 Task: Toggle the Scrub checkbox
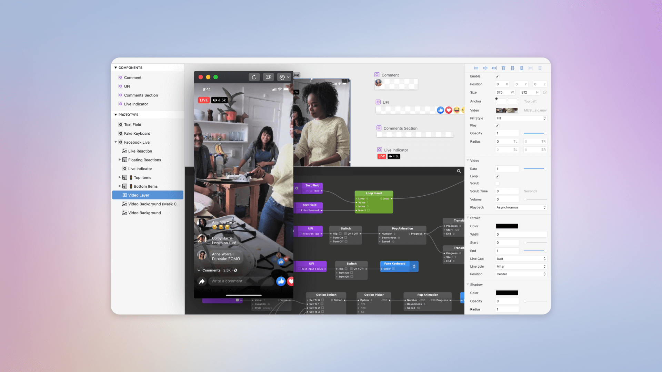(x=497, y=184)
